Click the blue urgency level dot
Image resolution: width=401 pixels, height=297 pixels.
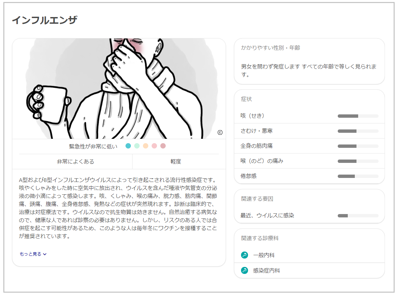(x=129, y=146)
